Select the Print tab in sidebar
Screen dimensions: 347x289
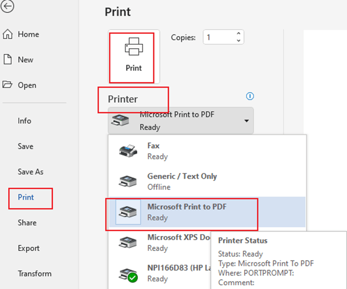tap(26, 197)
